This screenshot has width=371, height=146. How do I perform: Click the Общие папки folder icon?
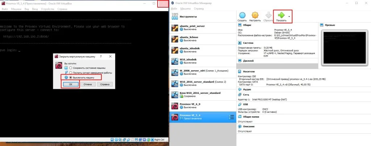(x=239, y=117)
